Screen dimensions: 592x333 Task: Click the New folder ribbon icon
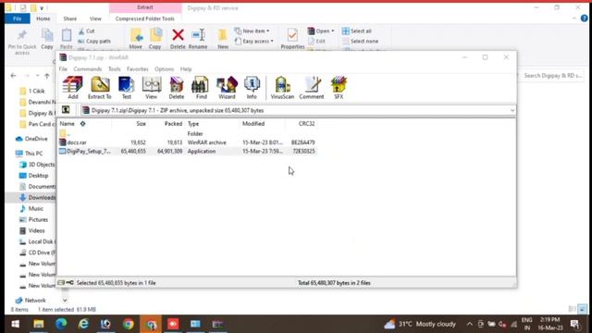point(223,39)
